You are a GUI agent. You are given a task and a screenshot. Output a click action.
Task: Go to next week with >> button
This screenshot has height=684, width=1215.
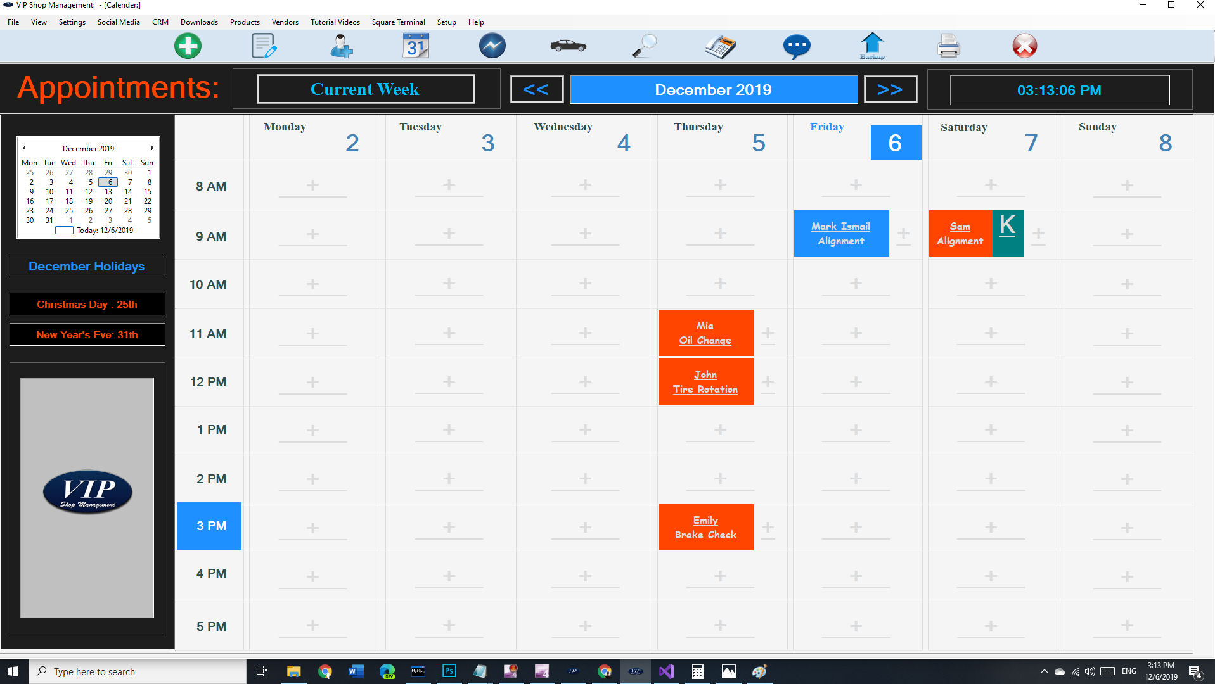coord(890,89)
